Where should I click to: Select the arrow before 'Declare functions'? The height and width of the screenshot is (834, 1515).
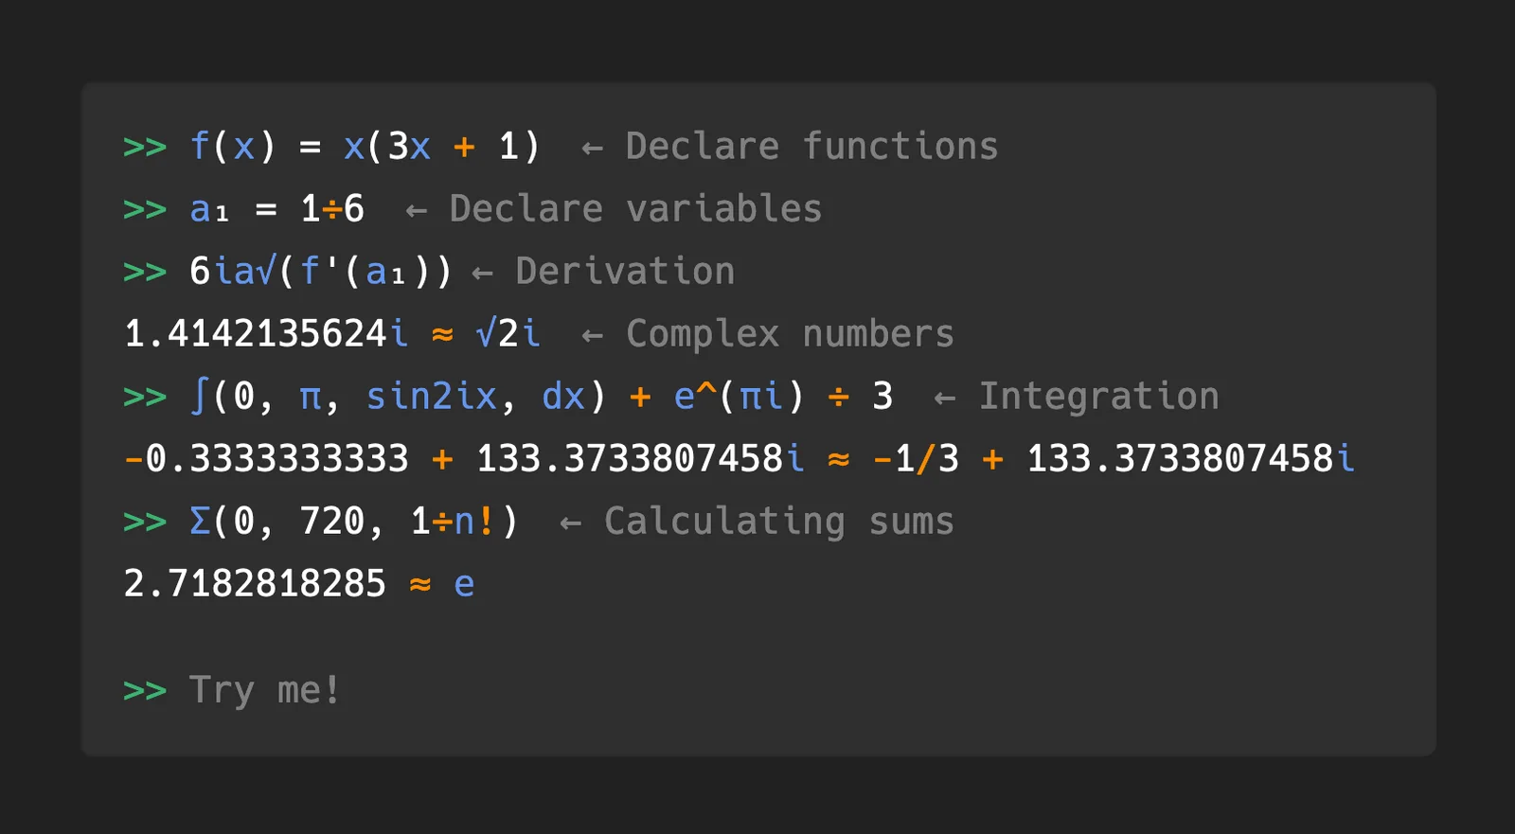593,148
